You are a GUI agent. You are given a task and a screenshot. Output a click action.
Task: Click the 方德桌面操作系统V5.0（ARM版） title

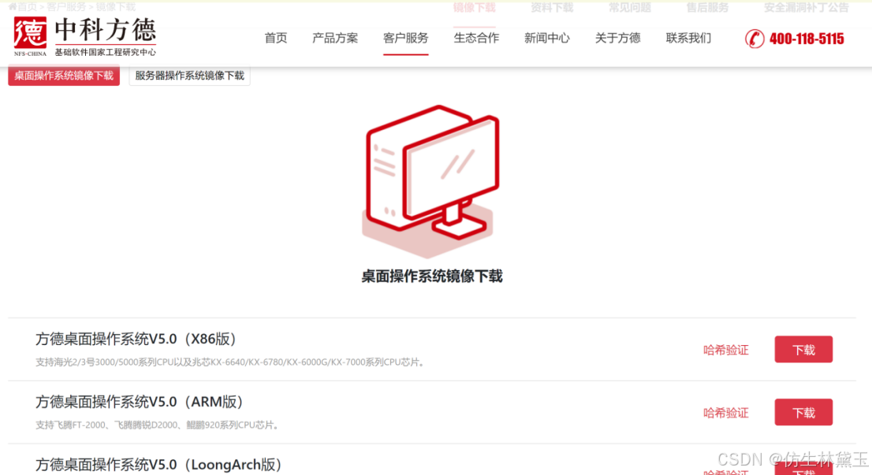[140, 402]
